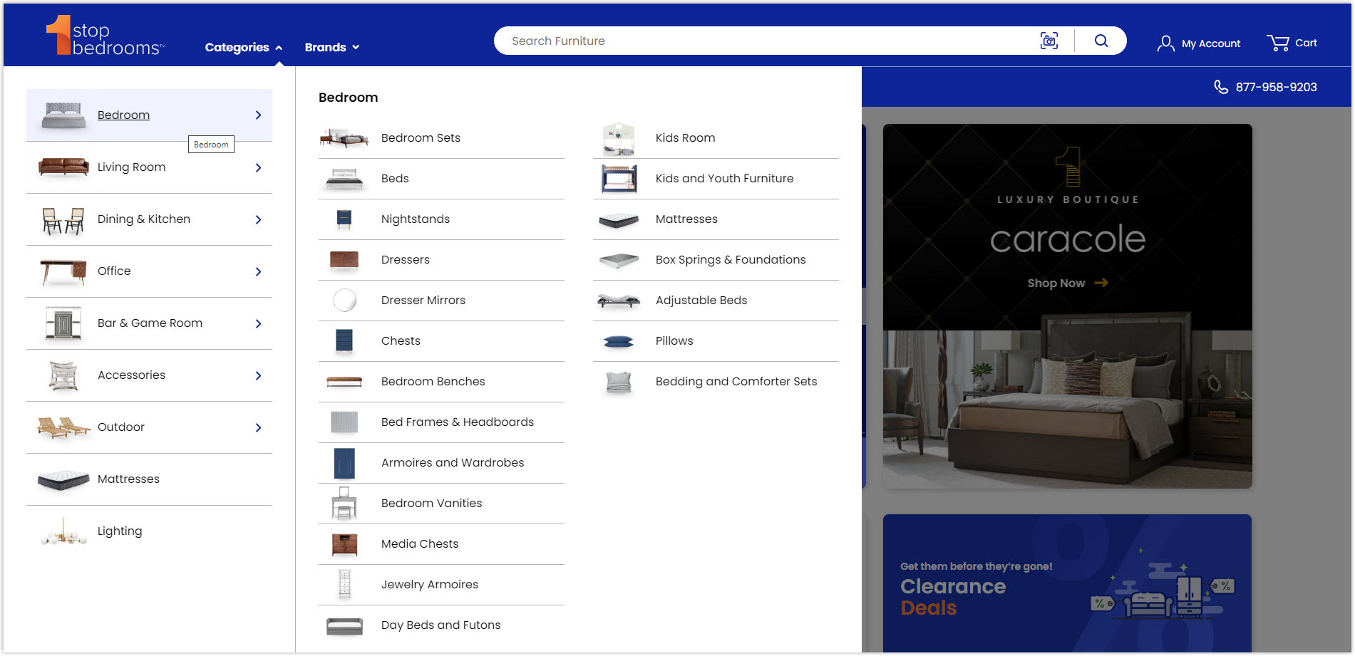
Task: Open the Jewelry Armoires link
Action: tap(430, 584)
